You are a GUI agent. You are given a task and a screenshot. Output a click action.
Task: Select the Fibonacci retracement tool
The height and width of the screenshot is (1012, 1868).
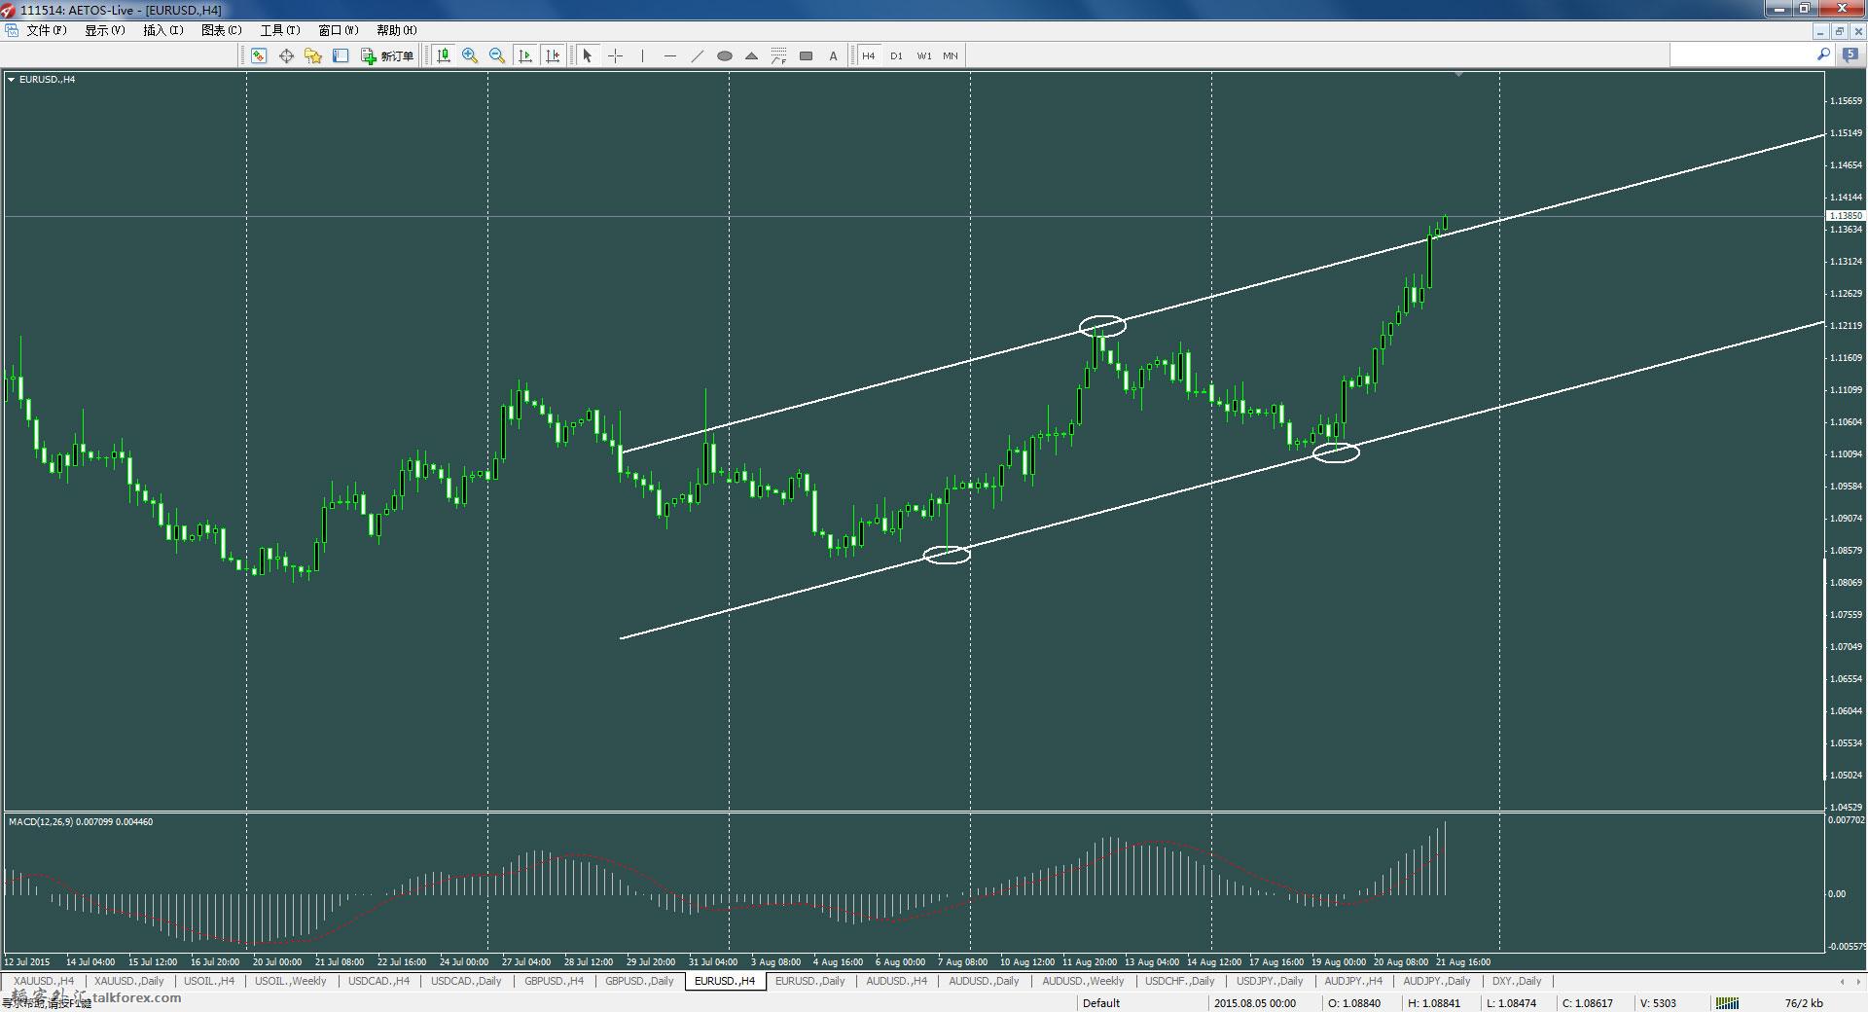pyautogui.click(x=778, y=55)
